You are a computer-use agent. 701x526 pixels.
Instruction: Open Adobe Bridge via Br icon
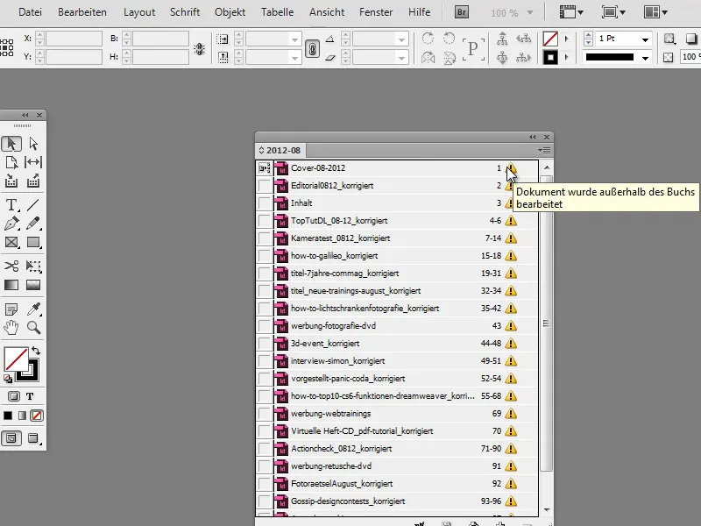click(462, 12)
